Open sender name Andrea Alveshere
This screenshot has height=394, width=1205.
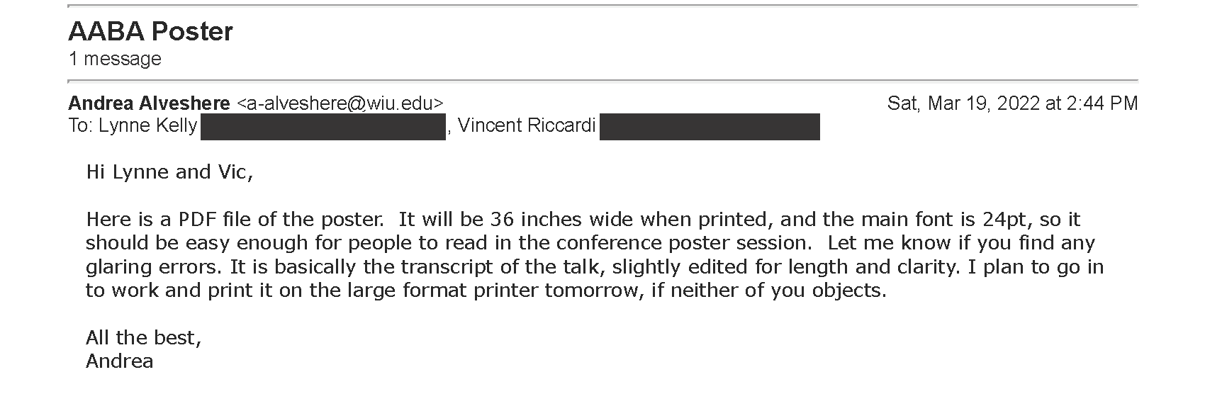pyautogui.click(x=149, y=103)
